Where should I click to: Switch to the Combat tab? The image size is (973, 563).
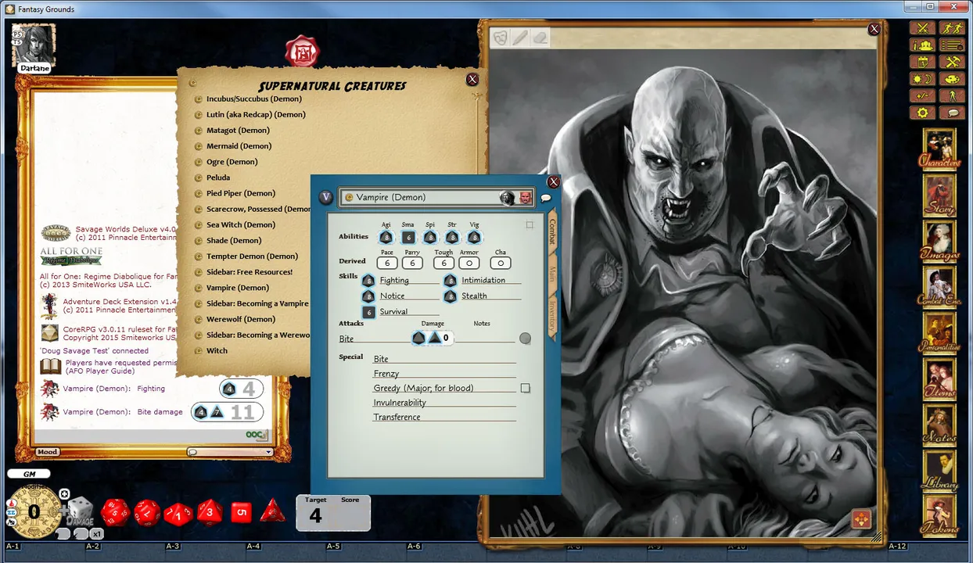(552, 231)
